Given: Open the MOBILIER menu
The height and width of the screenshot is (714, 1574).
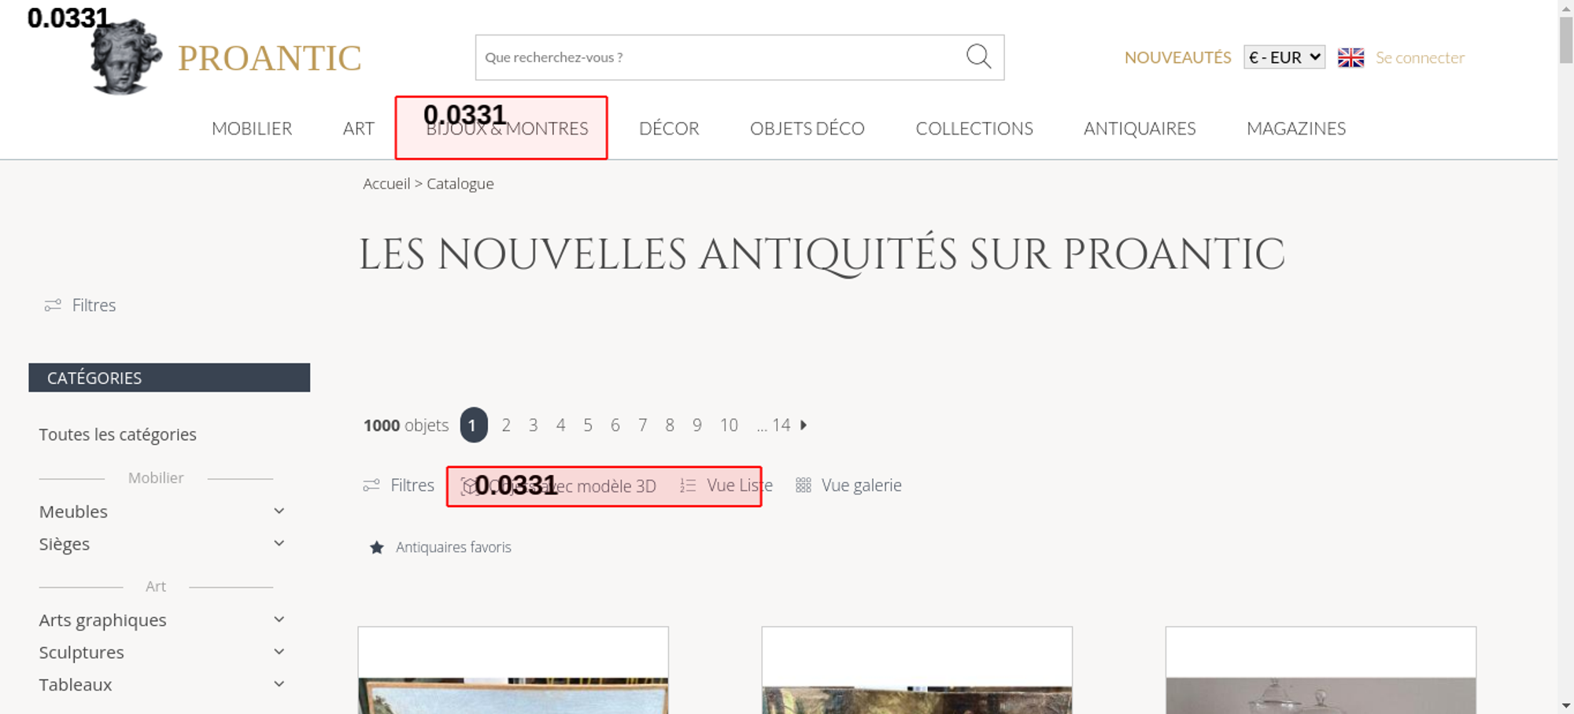Looking at the screenshot, I should click(252, 128).
